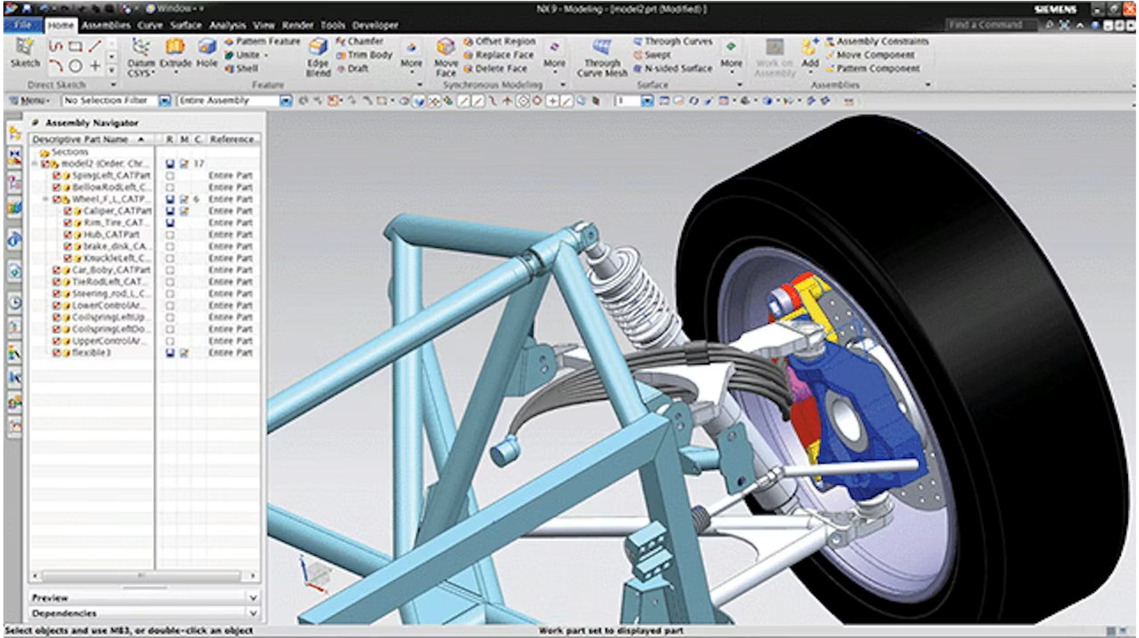The width and height of the screenshot is (1139, 638).
Task: Toggle visibility checkbox for Car_Boby_CATPart
Action: click(x=57, y=270)
